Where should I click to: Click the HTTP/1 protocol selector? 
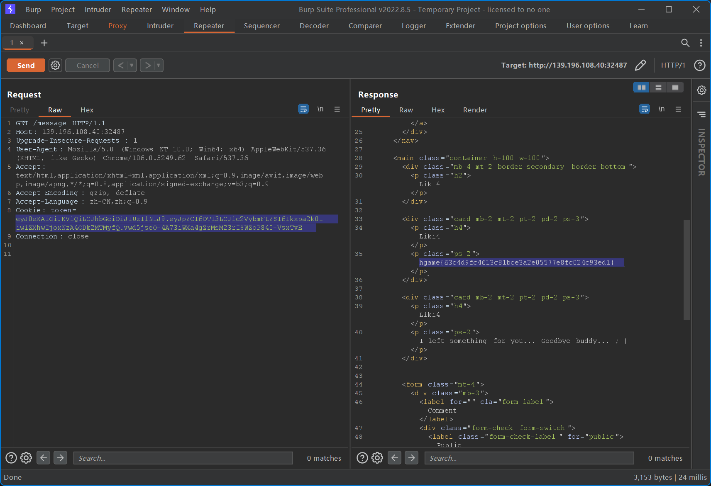coord(673,65)
